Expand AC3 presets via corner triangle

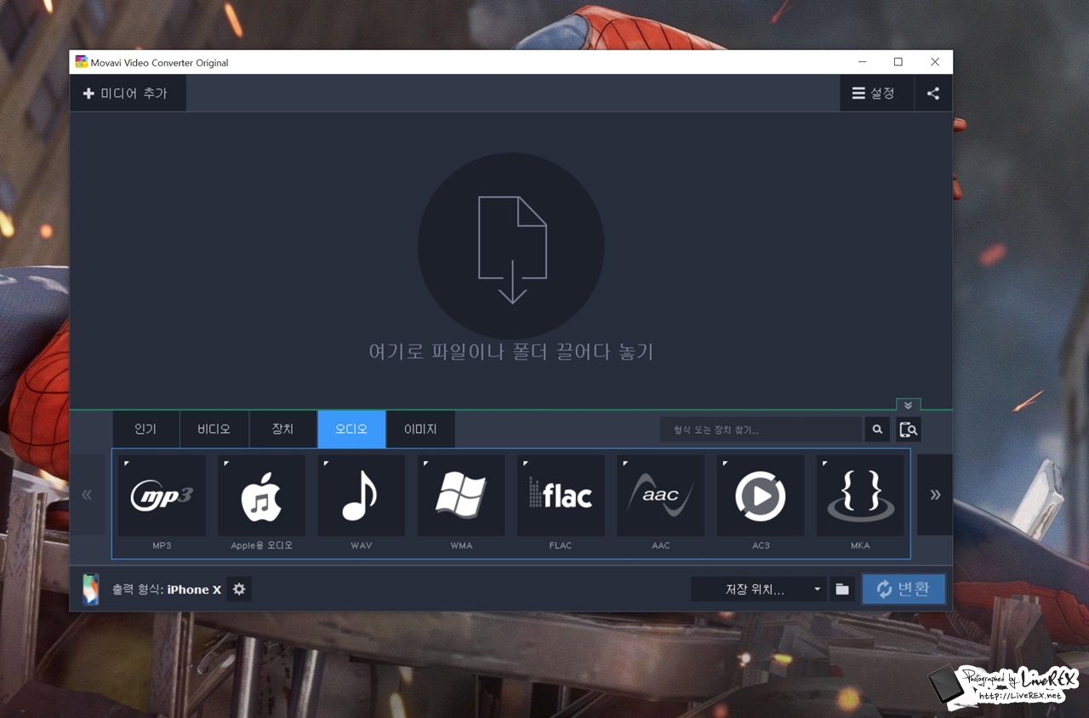click(x=725, y=464)
